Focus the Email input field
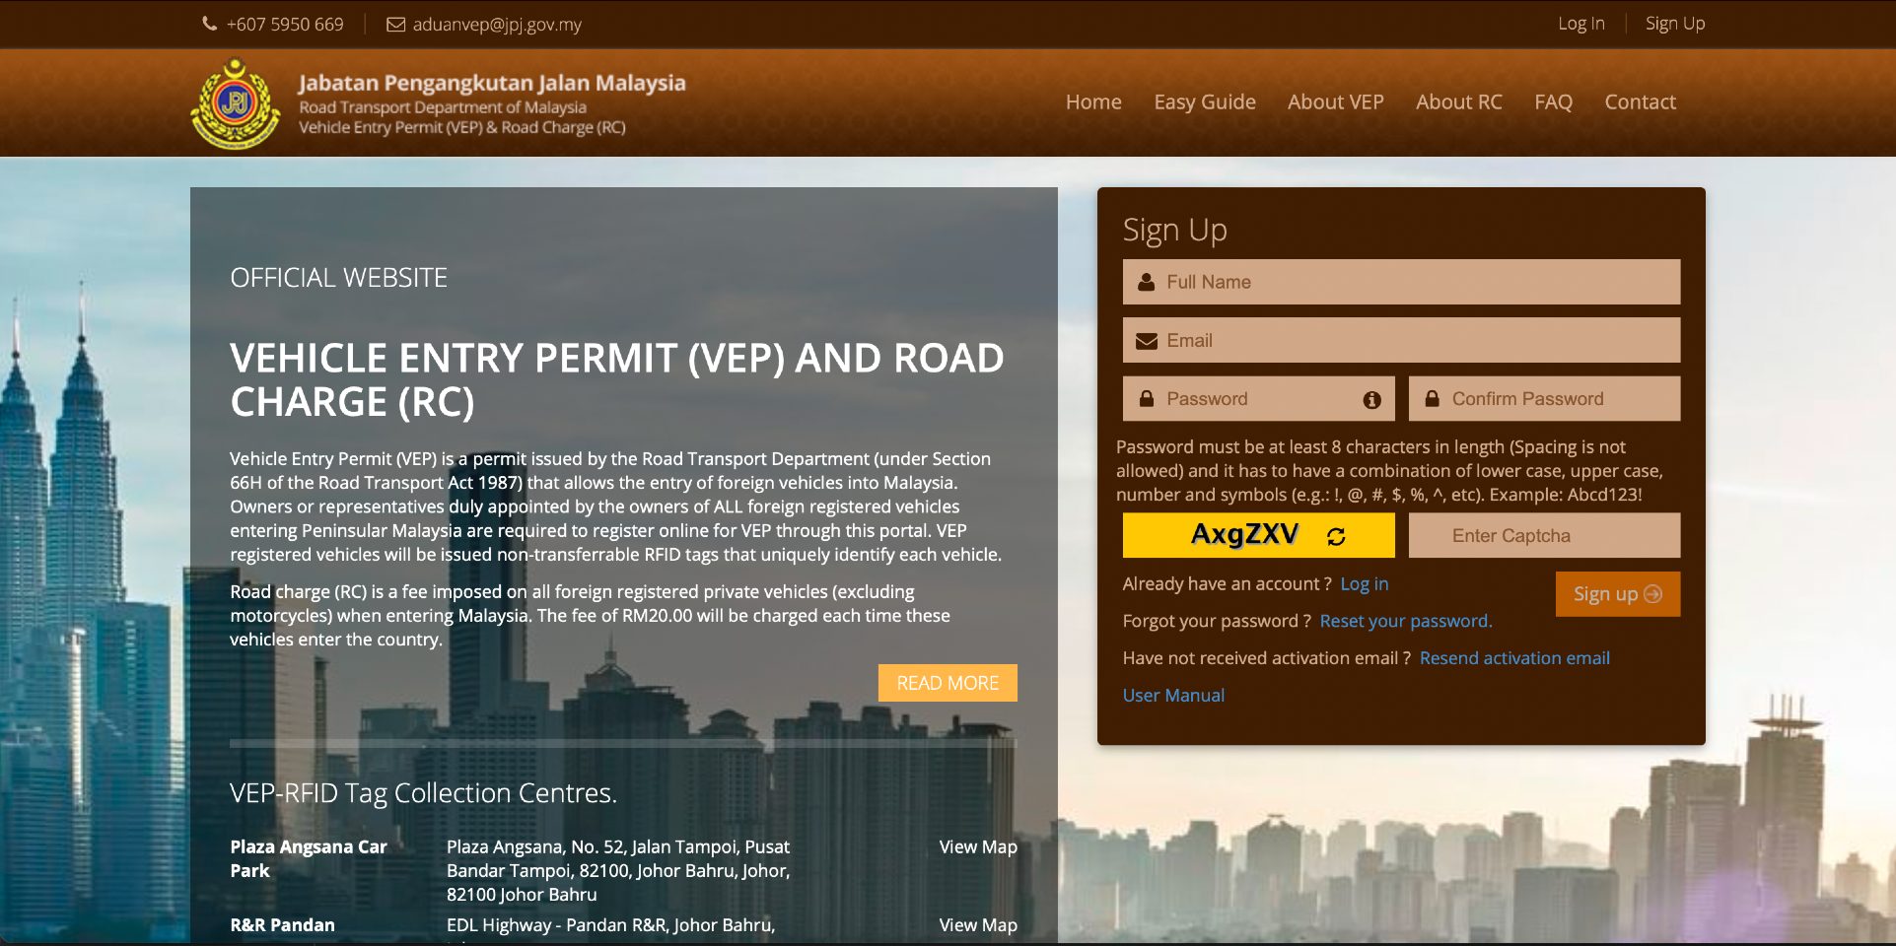The height and width of the screenshot is (946, 1896). (1401, 340)
